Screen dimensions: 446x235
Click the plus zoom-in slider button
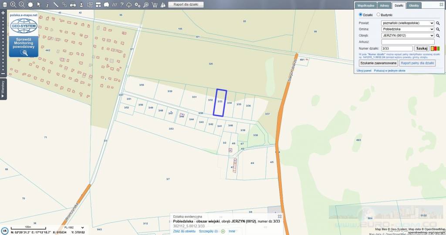click(3, 13)
